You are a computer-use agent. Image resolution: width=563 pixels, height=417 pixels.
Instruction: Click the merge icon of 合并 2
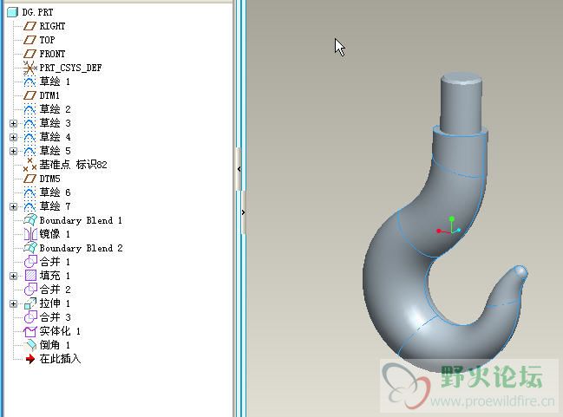[30, 290]
